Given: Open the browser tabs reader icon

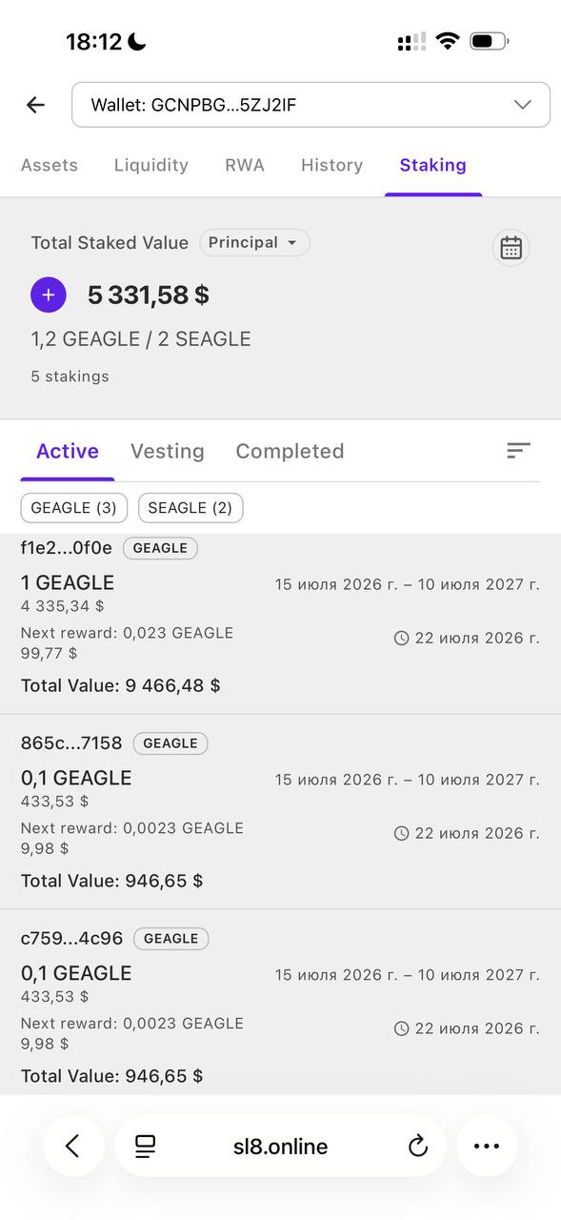Looking at the screenshot, I should point(145,1147).
